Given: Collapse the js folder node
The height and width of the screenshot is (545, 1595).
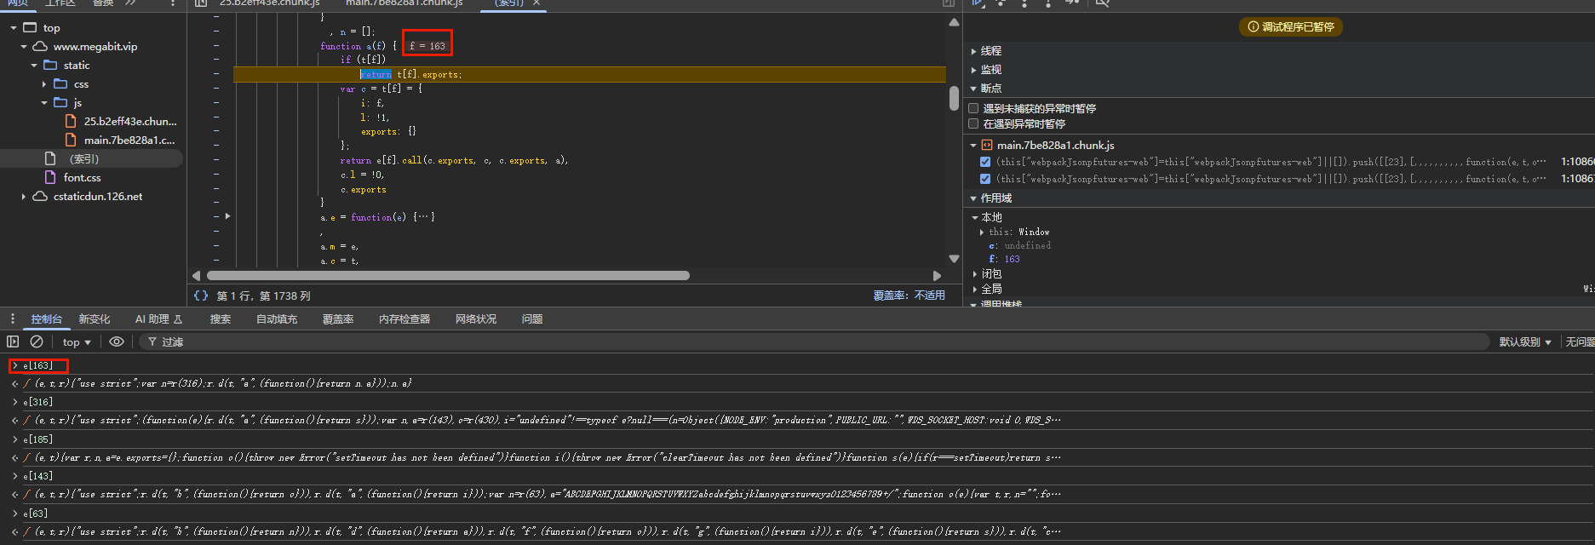Looking at the screenshot, I should 44,103.
